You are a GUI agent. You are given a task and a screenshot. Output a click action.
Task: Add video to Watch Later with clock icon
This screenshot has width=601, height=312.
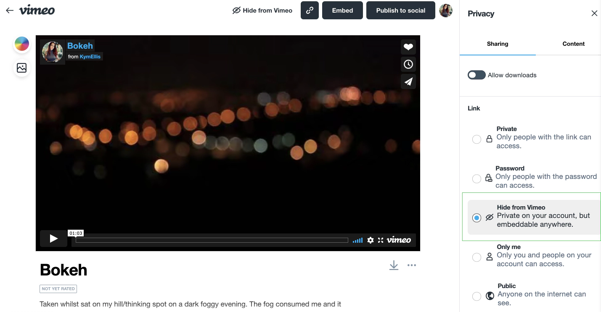(408, 64)
